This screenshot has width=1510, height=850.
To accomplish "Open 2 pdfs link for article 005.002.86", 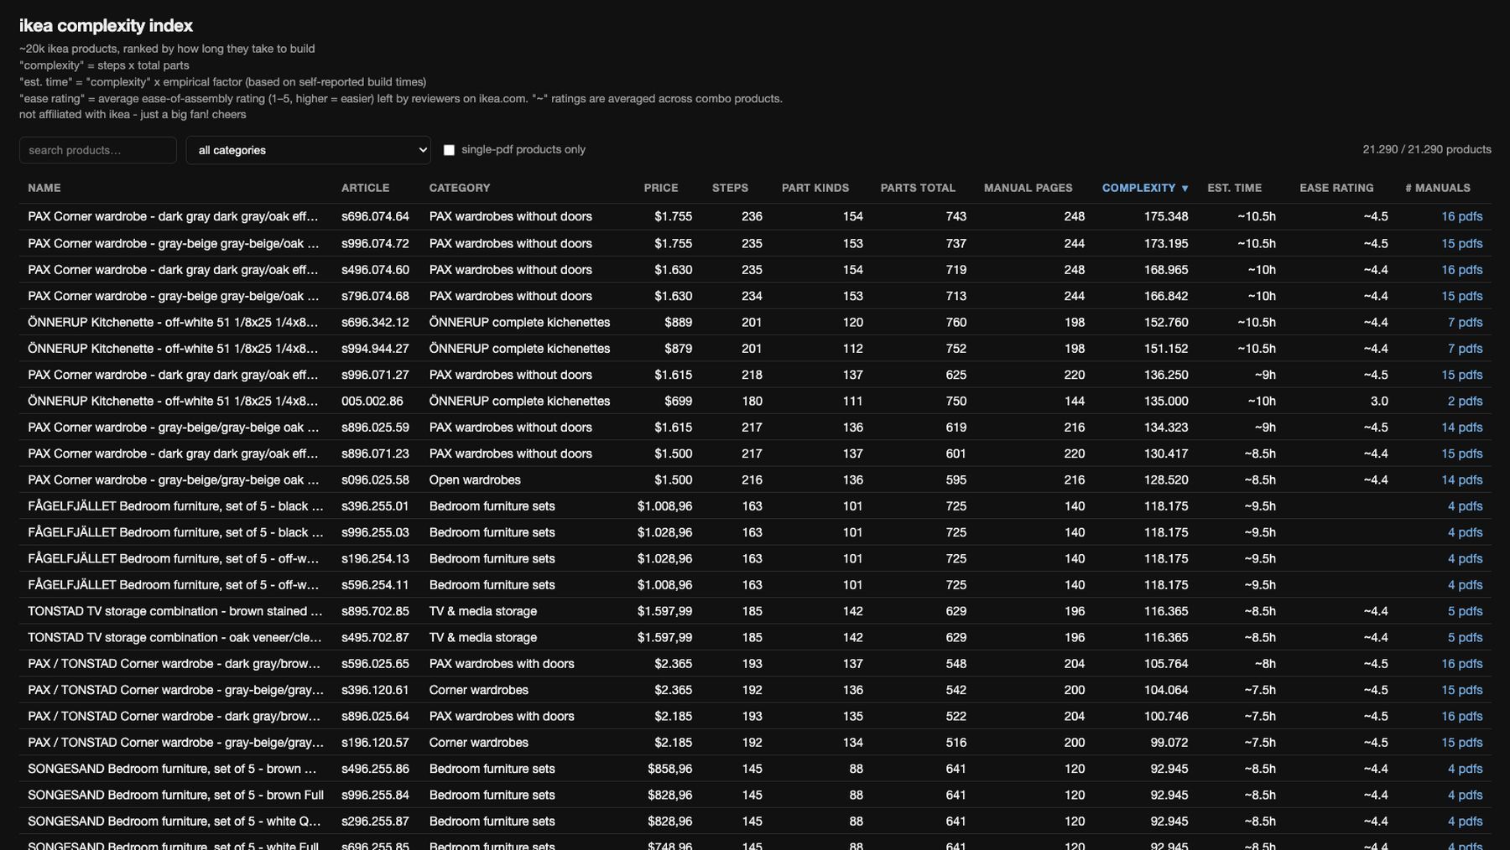I will [1465, 401].
